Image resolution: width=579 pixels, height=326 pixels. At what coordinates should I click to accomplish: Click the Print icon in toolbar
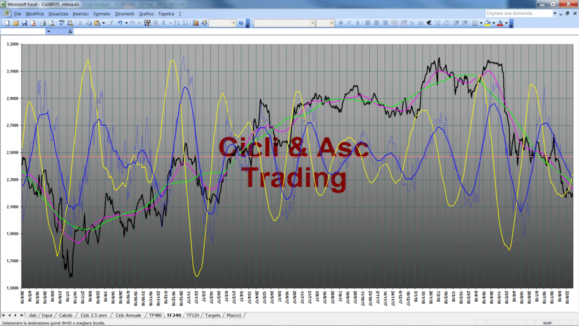[43, 23]
